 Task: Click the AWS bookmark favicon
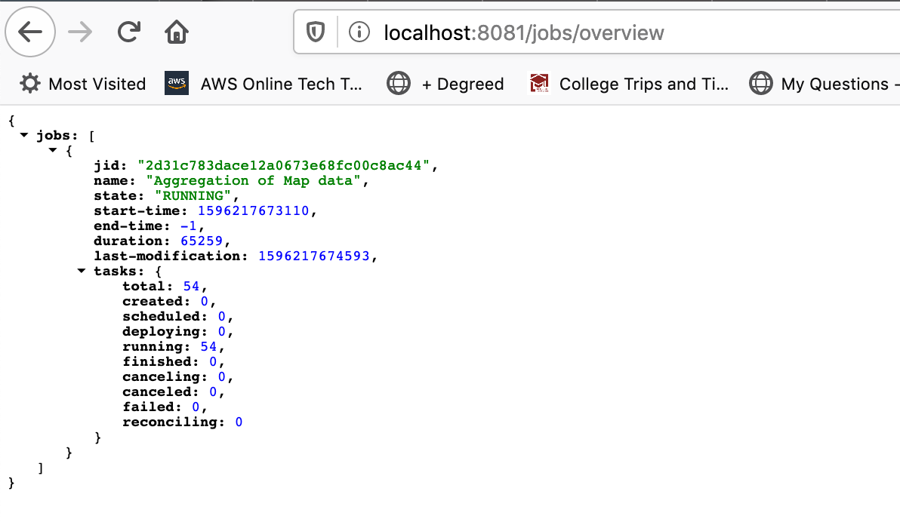[x=176, y=84]
